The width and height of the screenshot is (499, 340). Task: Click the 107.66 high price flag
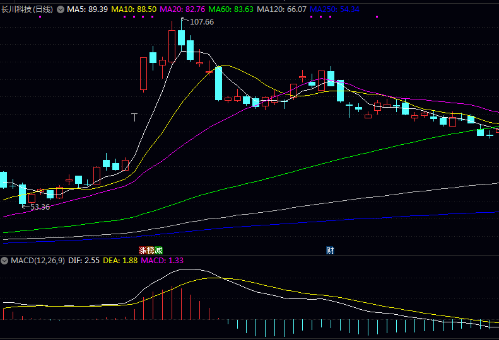201,22
